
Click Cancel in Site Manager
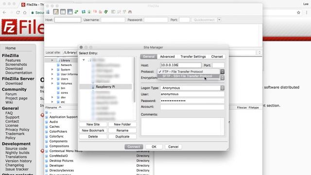[x=173, y=147]
